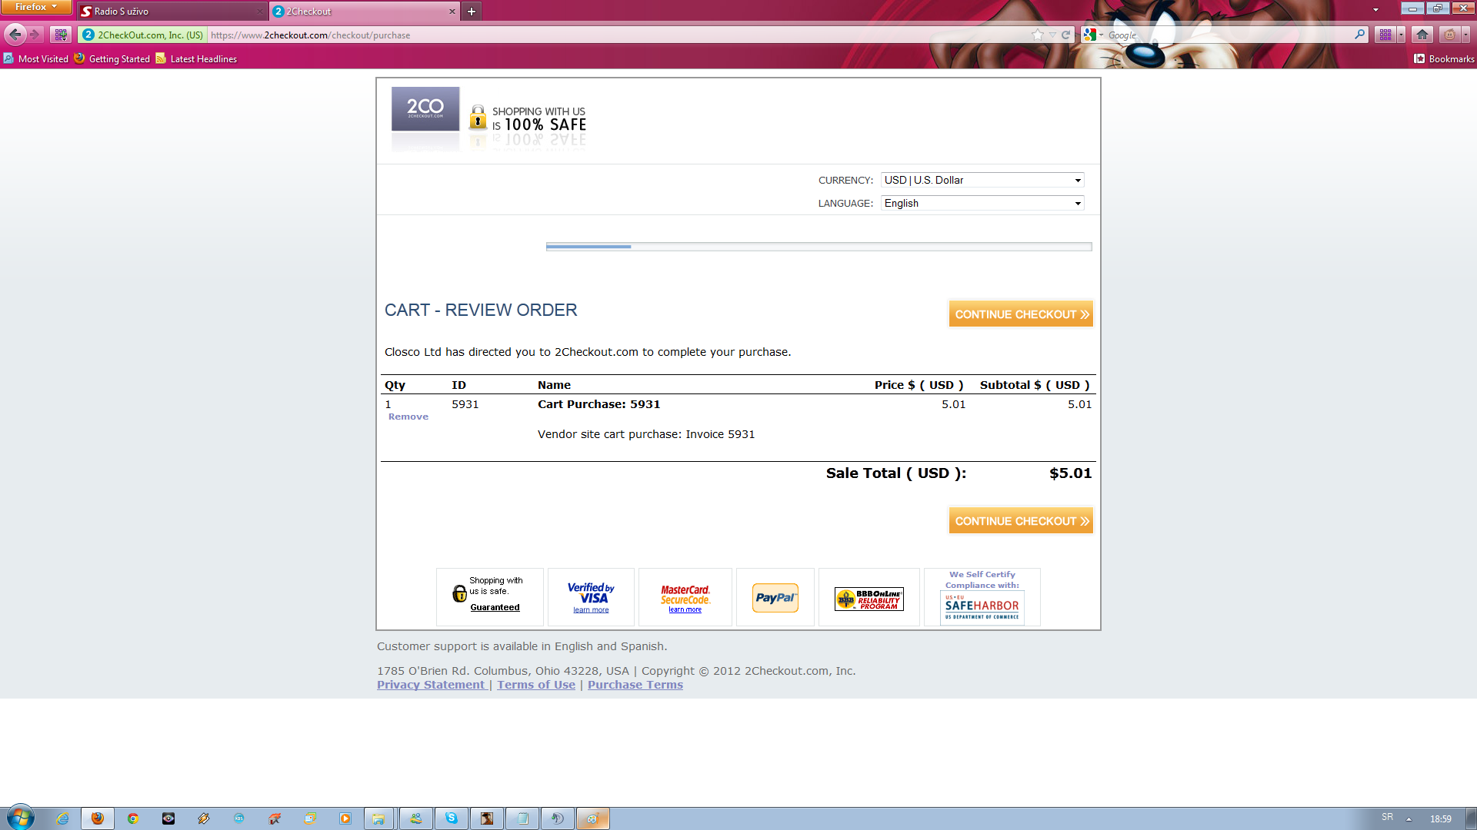The height and width of the screenshot is (830, 1477).
Task: Click the Google search engine icon
Action: (x=1090, y=35)
